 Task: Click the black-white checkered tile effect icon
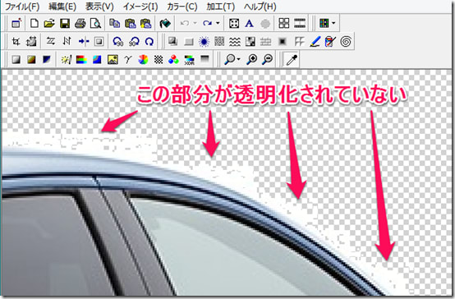coord(250,42)
